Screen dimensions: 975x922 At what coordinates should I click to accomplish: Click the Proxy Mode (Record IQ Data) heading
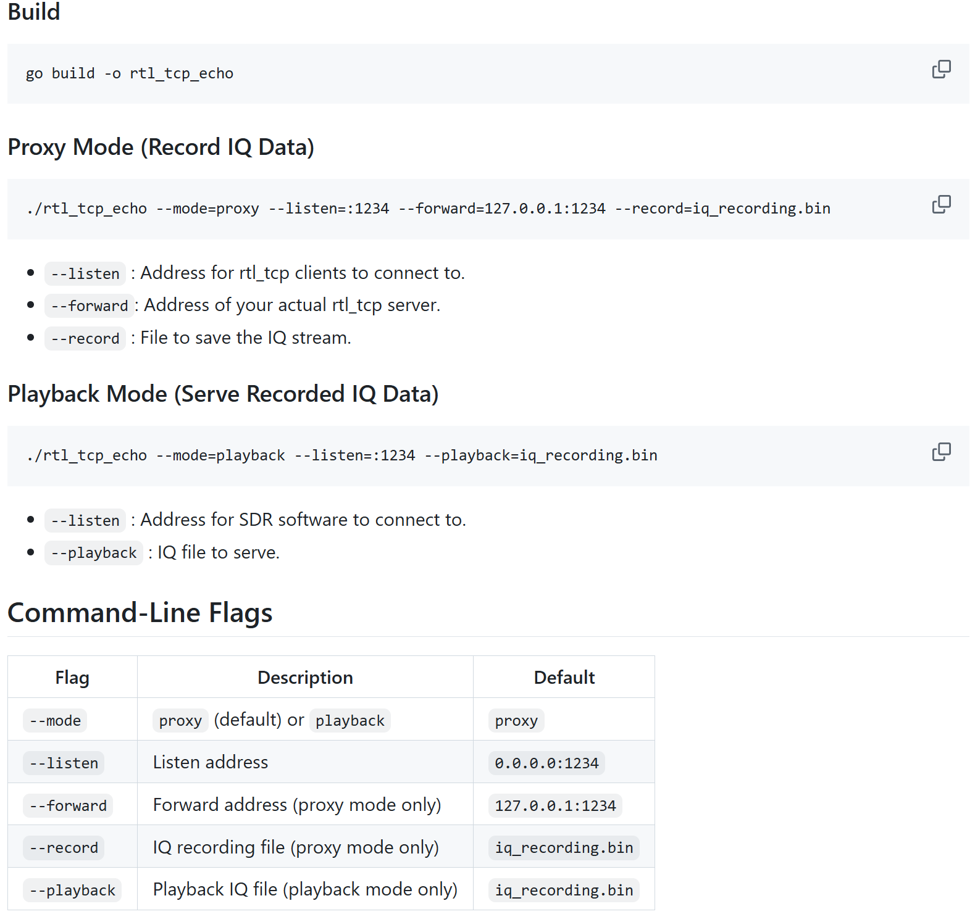click(161, 147)
